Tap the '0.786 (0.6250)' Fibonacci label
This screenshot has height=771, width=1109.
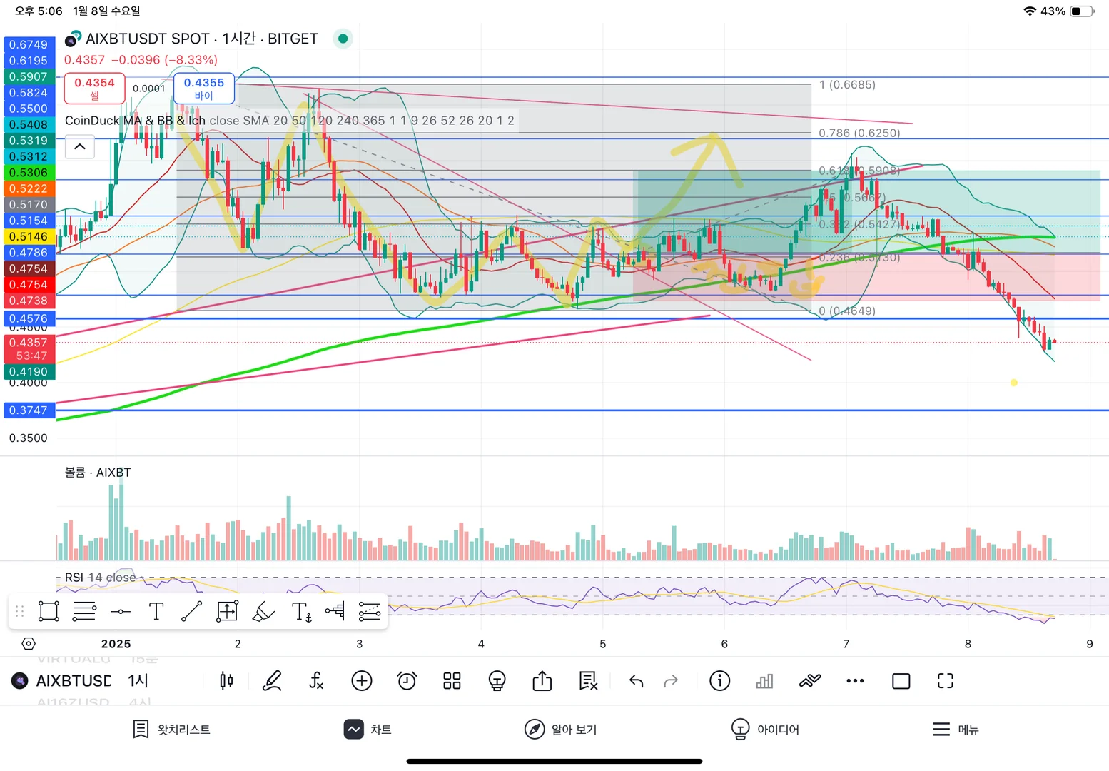(x=859, y=133)
